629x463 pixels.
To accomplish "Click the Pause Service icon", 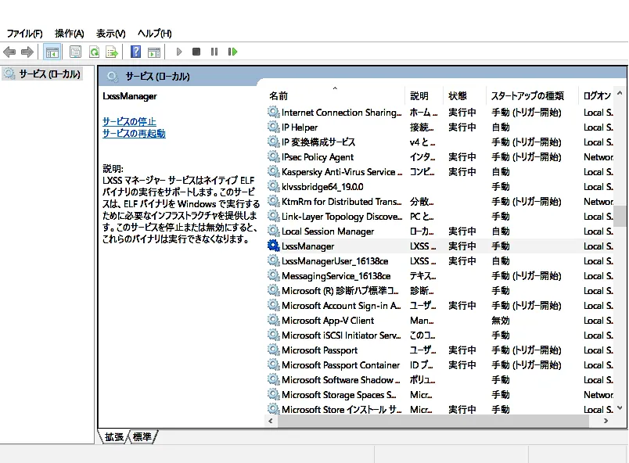I will coord(214,52).
